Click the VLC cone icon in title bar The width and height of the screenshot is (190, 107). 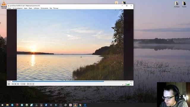pyautogui.click(x=8, y=6)
